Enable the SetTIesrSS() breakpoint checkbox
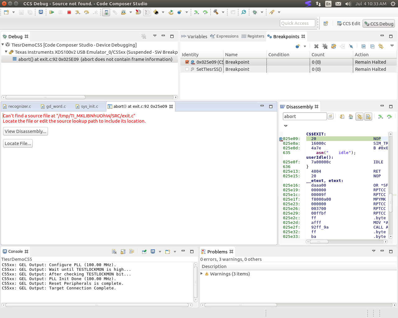The width and height of the screenshot is (398, 318). [x=187, y=69]
